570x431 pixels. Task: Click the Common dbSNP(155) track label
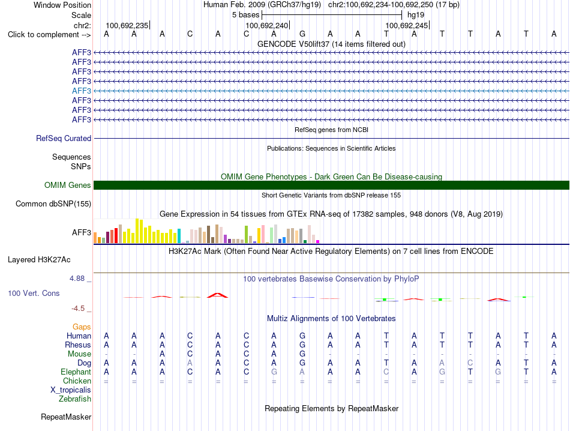(x=53, y=203)
